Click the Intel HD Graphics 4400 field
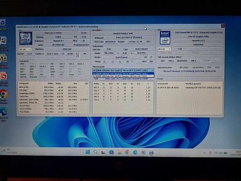The height and width of the screenshot is (181, 241). (198, 37)
